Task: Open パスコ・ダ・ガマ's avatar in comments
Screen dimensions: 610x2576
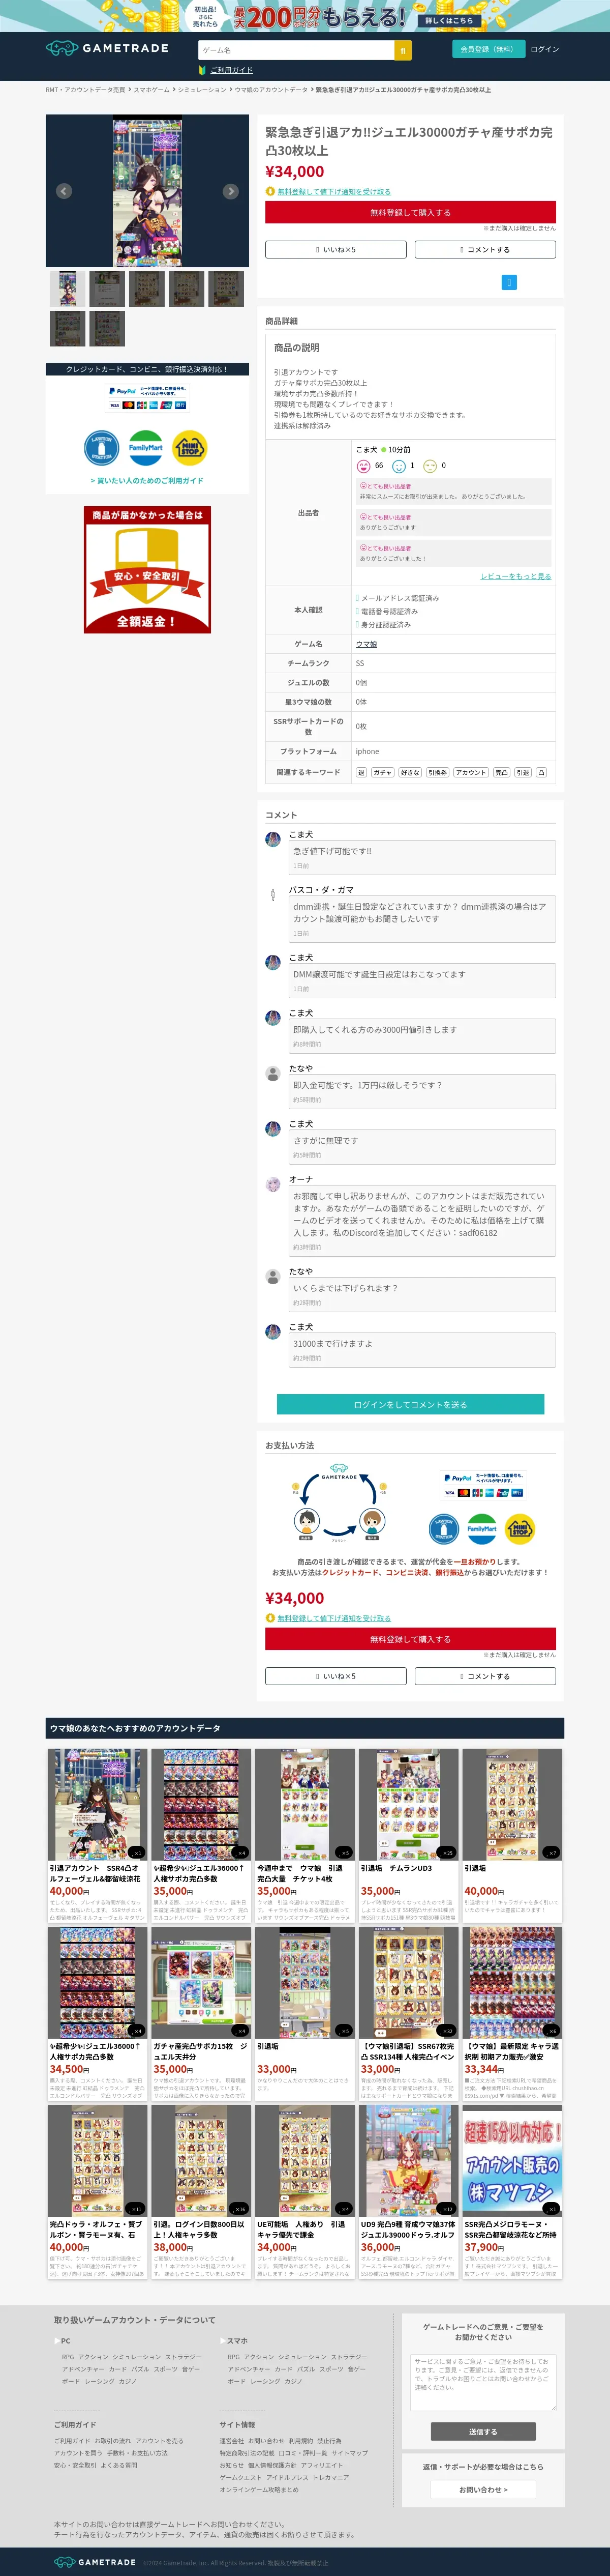Action: pos(272,895)
